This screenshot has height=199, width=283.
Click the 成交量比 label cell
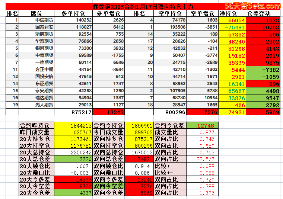pyautogui.click(x=169, y=132)
